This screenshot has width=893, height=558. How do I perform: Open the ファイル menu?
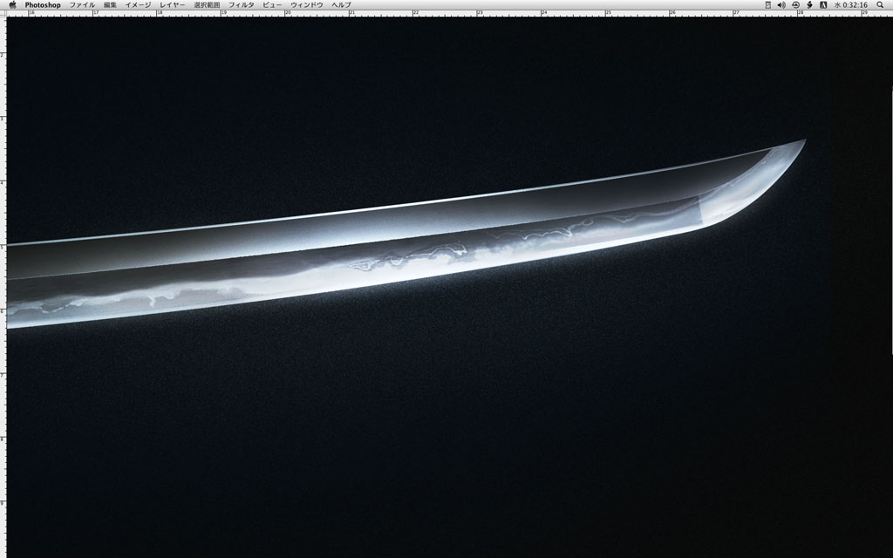(x=82, y=4)
